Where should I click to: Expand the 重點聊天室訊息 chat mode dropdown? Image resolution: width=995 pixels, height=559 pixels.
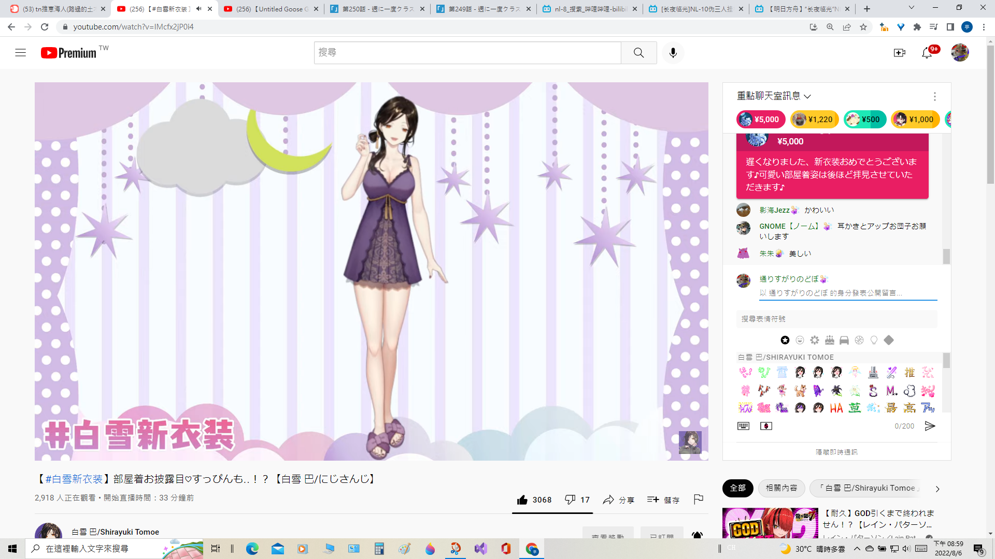tap(774, 96)
